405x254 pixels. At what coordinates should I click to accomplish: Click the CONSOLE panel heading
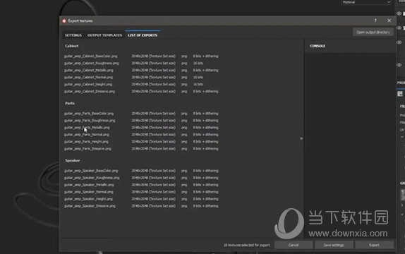[x=318, y=46]
